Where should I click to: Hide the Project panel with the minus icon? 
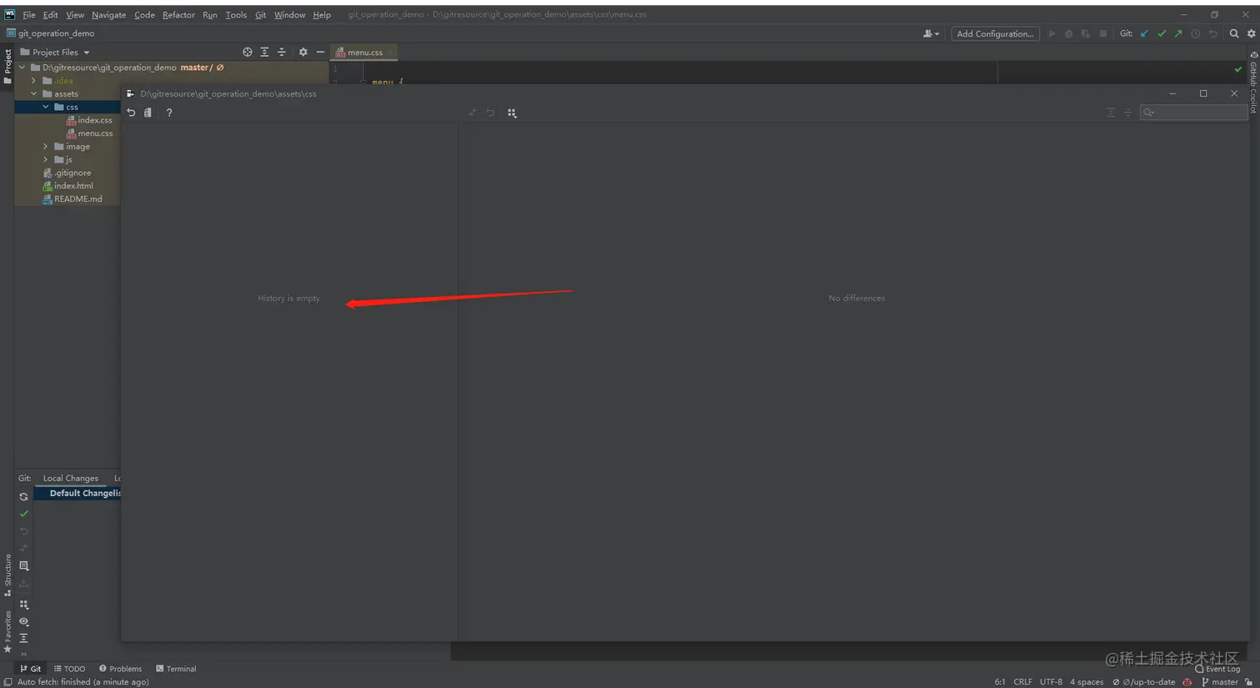pos(320,52)
